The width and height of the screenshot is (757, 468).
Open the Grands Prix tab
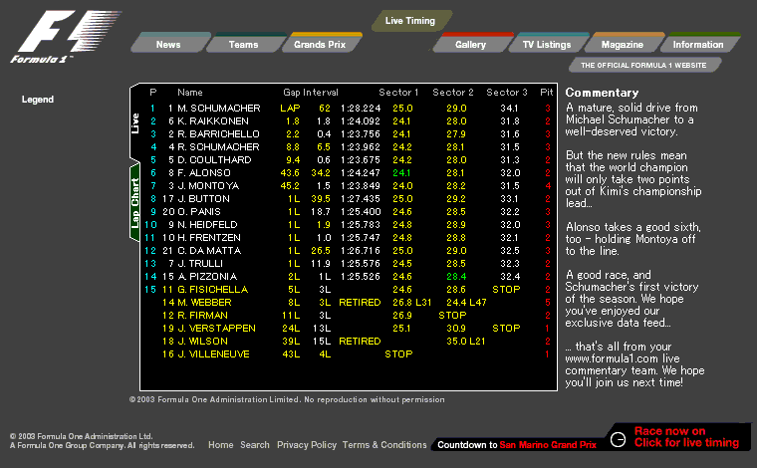point(320,45)
